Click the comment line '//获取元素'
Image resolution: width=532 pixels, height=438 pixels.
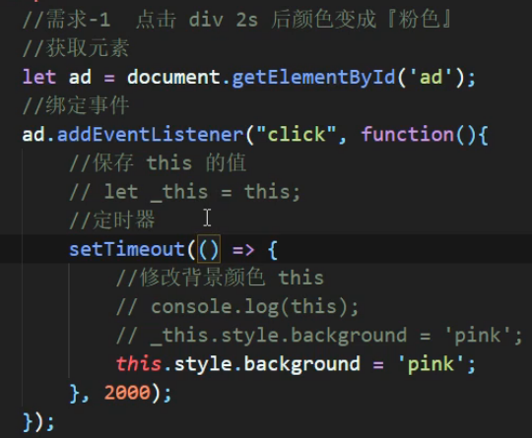pyautogui.click(x=76, y=48)
